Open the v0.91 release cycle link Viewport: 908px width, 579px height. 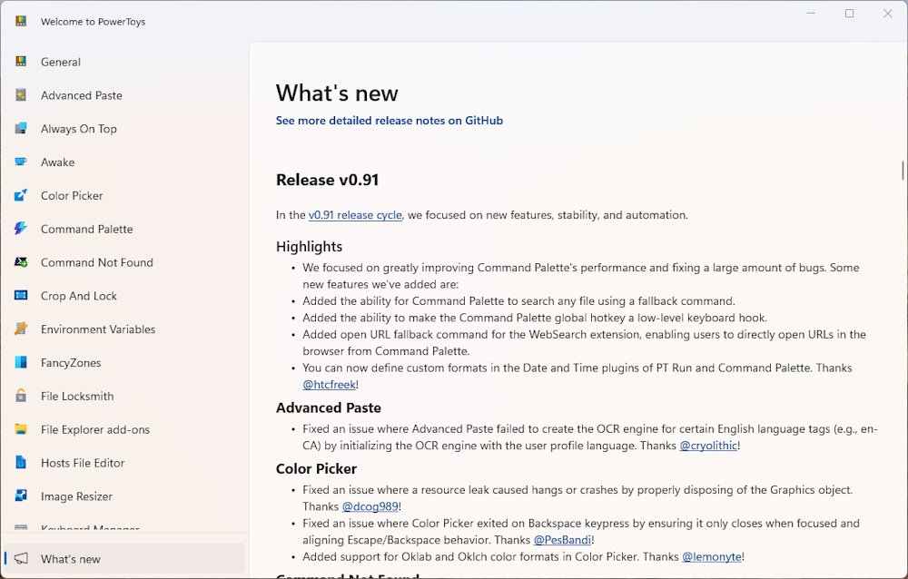click(x=355, y=215)
